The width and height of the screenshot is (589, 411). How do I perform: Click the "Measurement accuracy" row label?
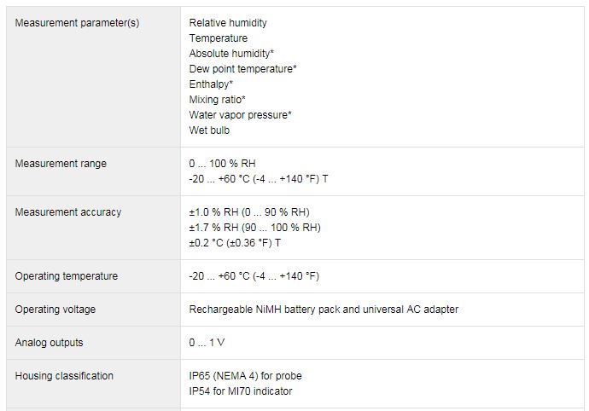coord(68,212)
